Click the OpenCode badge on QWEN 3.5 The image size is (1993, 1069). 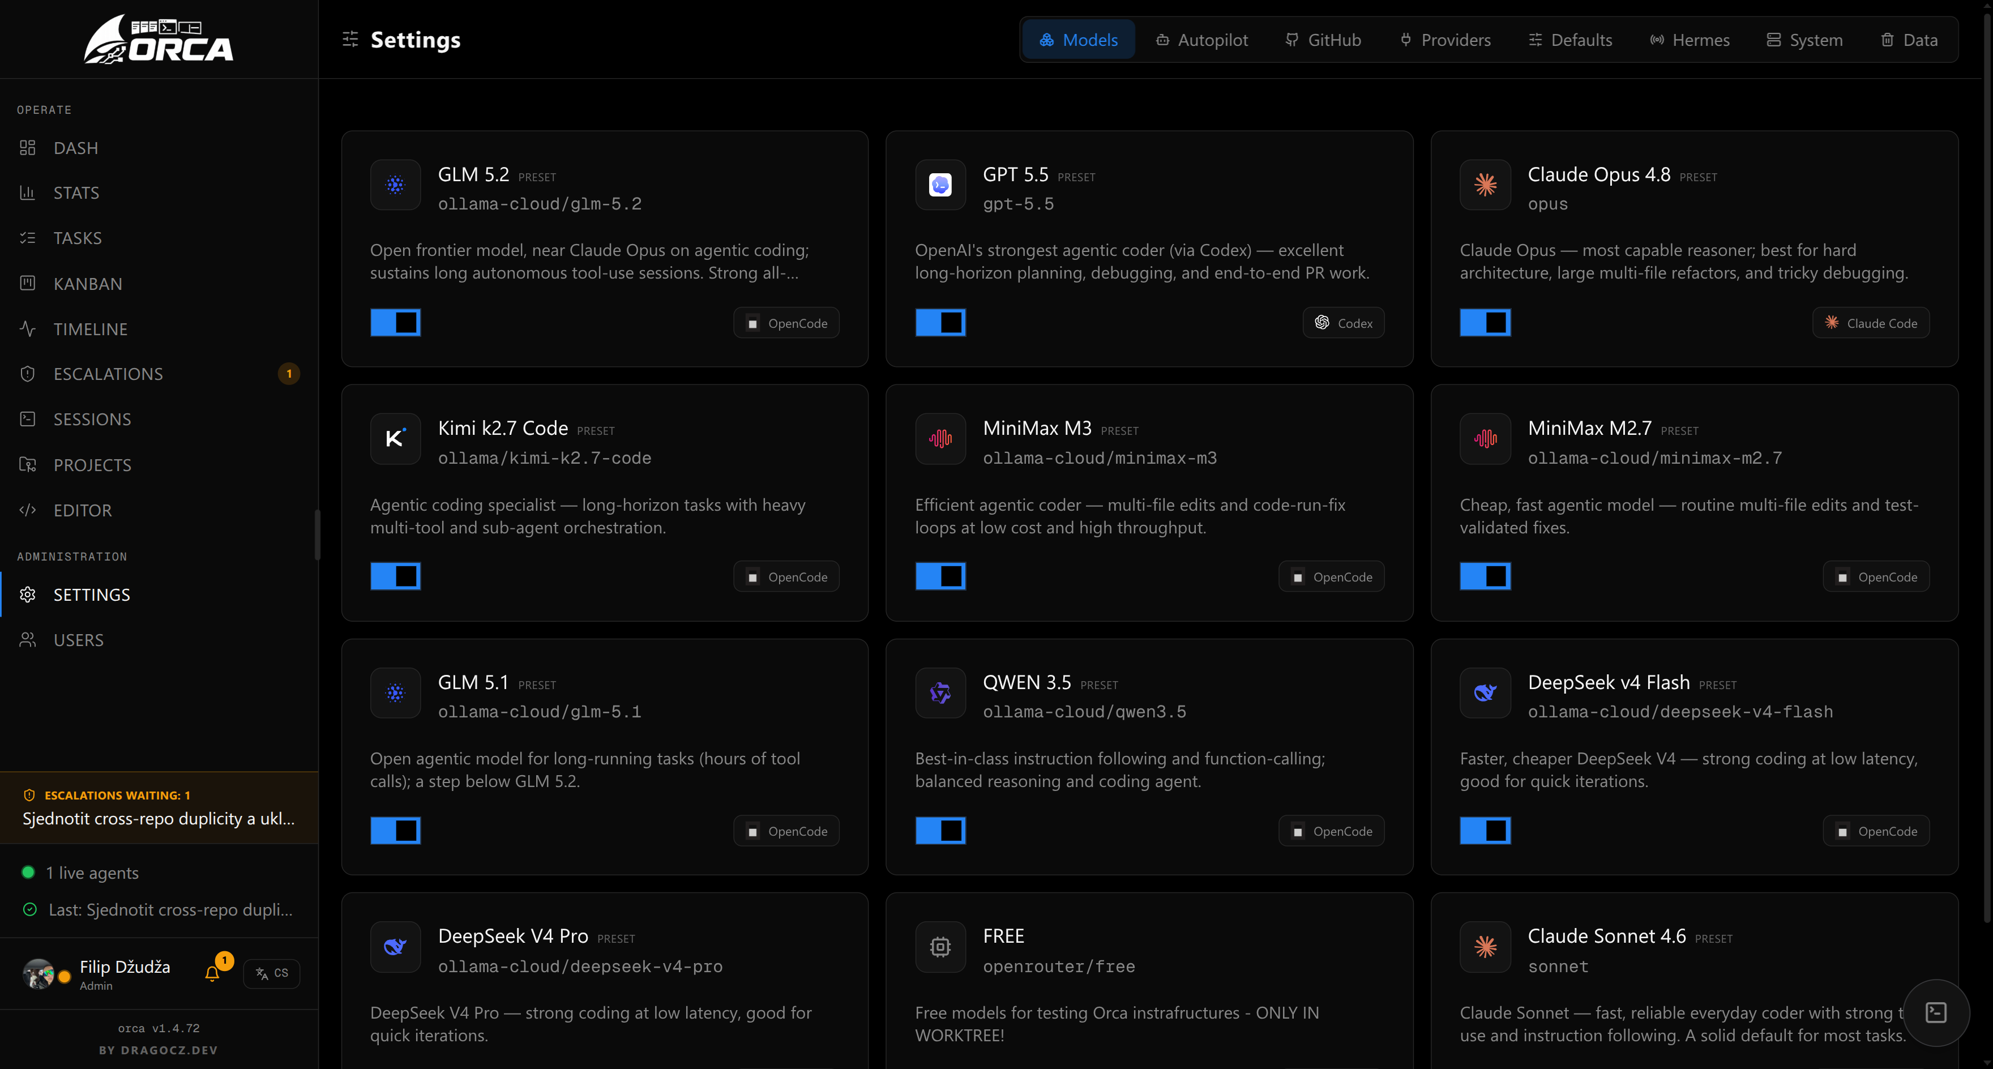tap(1332, 832)
